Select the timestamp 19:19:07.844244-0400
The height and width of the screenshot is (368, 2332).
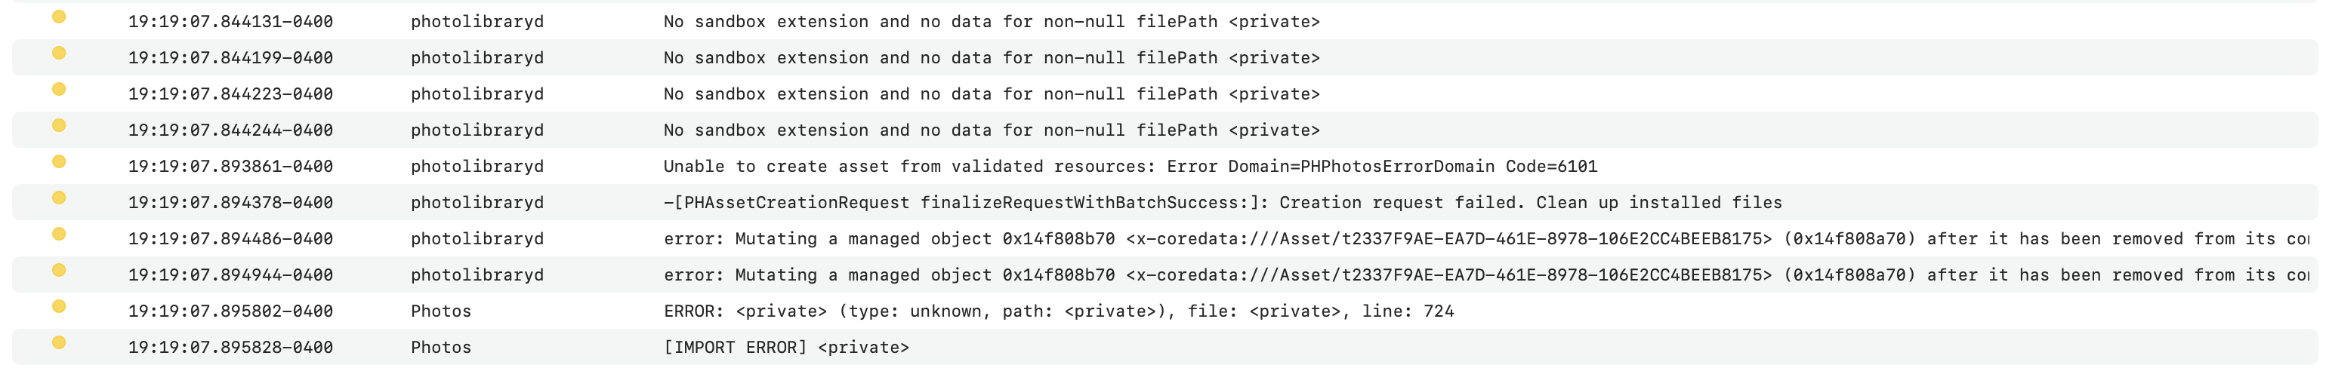[231, 130]
